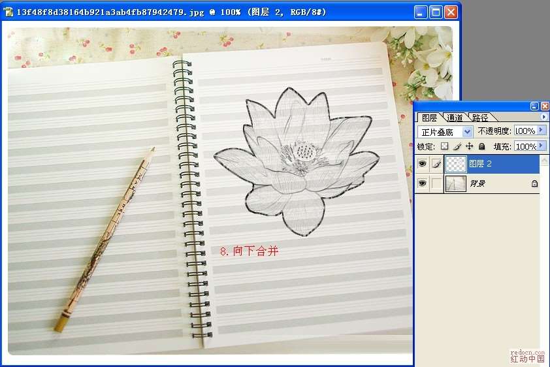The image size is (550, 367).
Task: Click lock position move icon
Action: coord(469,147)
